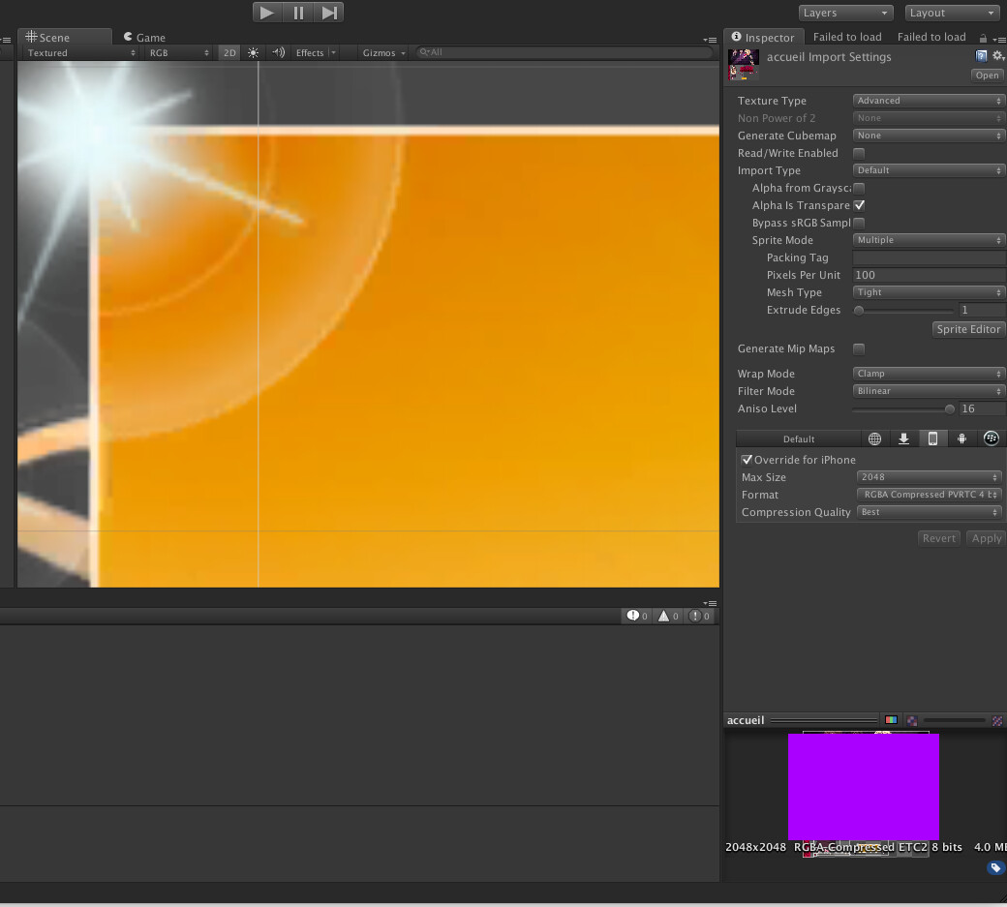Open the BlackBerry platform override settings
Viewport: 1007px width, 907px height.
pyautogui.click(x=991, y=438)
